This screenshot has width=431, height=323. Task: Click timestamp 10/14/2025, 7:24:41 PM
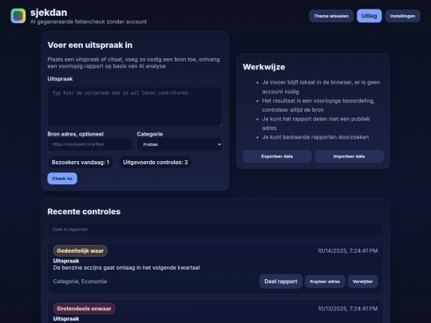click(x=347, y=250)
